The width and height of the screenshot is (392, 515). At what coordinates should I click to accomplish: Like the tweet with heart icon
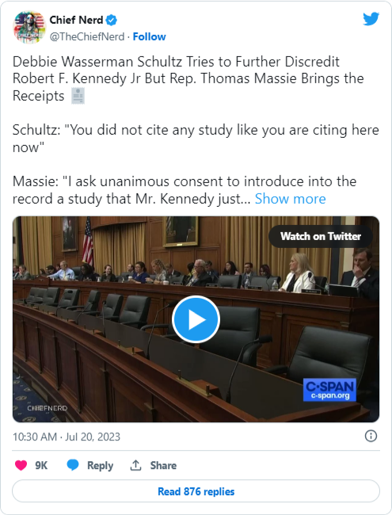tap(21, 465)
